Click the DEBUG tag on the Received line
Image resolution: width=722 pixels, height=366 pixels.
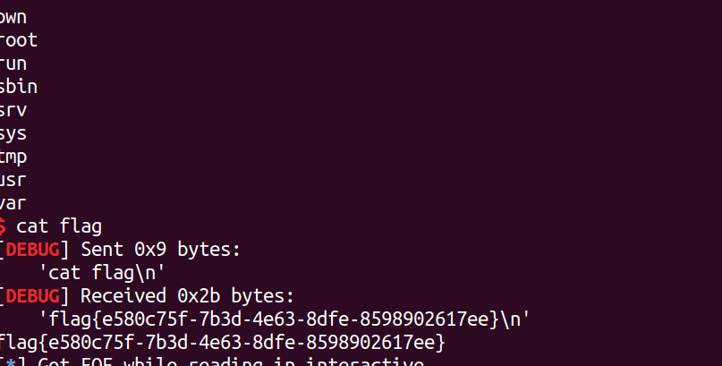(33, 296)
